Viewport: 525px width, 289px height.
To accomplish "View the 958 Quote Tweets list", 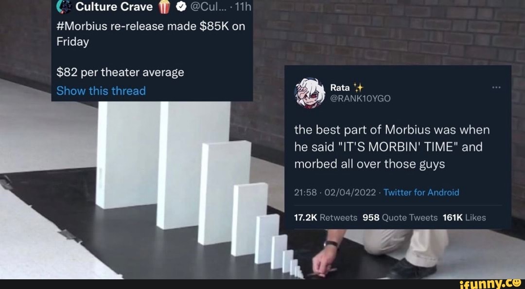I will point(400,218).
